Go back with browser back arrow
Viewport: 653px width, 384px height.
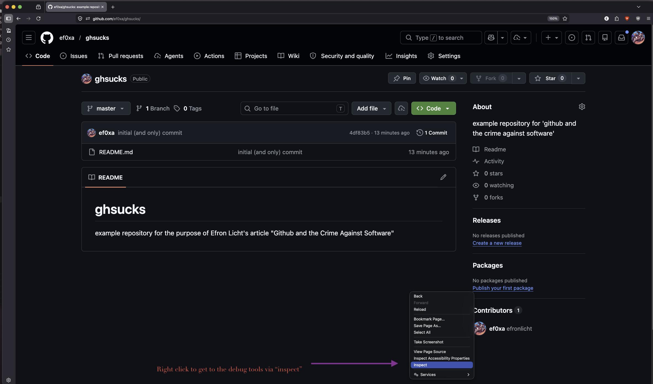pos(19,19)
